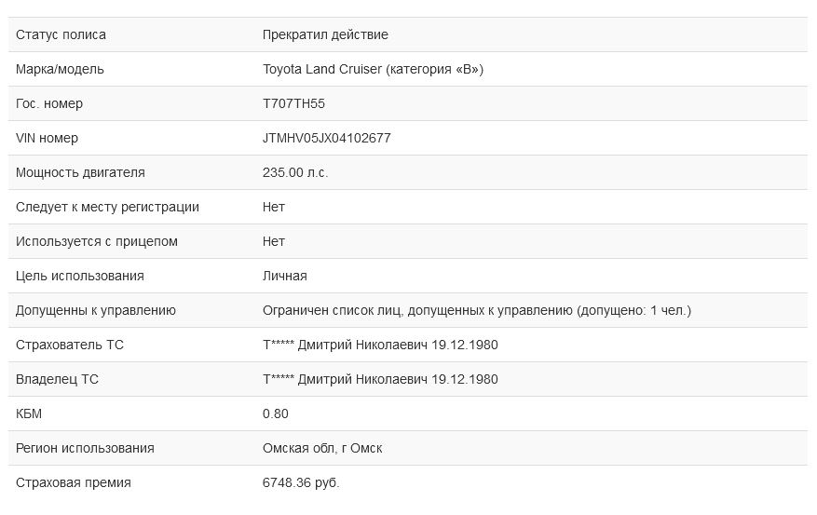The image size is (817, 515).
Task: Select the region 'Омская обл, г Омск'
Action: coord(322,448)
